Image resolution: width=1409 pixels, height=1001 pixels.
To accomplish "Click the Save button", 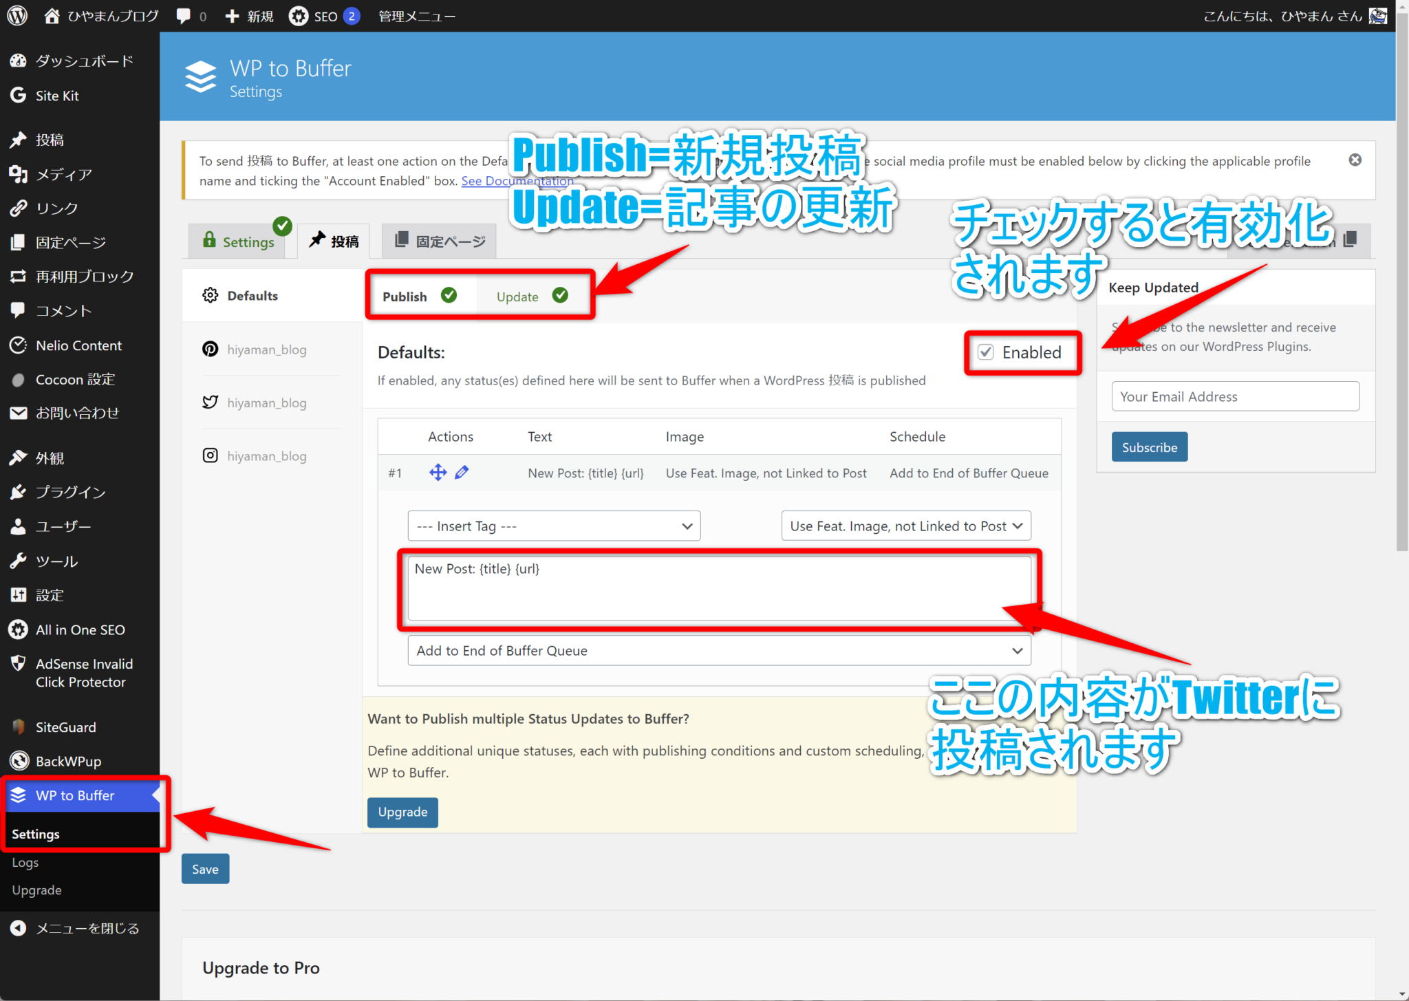I will click(x=204, y=868).
